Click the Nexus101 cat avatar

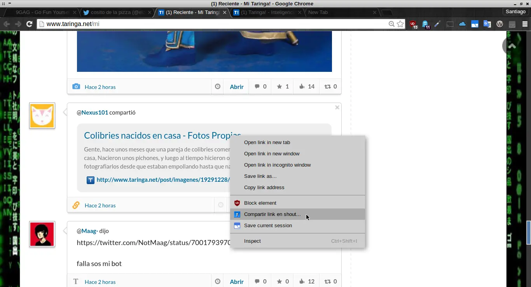pyautogui.click(x=42, y=115)
